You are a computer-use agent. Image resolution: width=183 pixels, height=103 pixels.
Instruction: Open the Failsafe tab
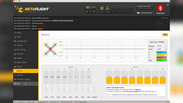[x=26, y=45]
